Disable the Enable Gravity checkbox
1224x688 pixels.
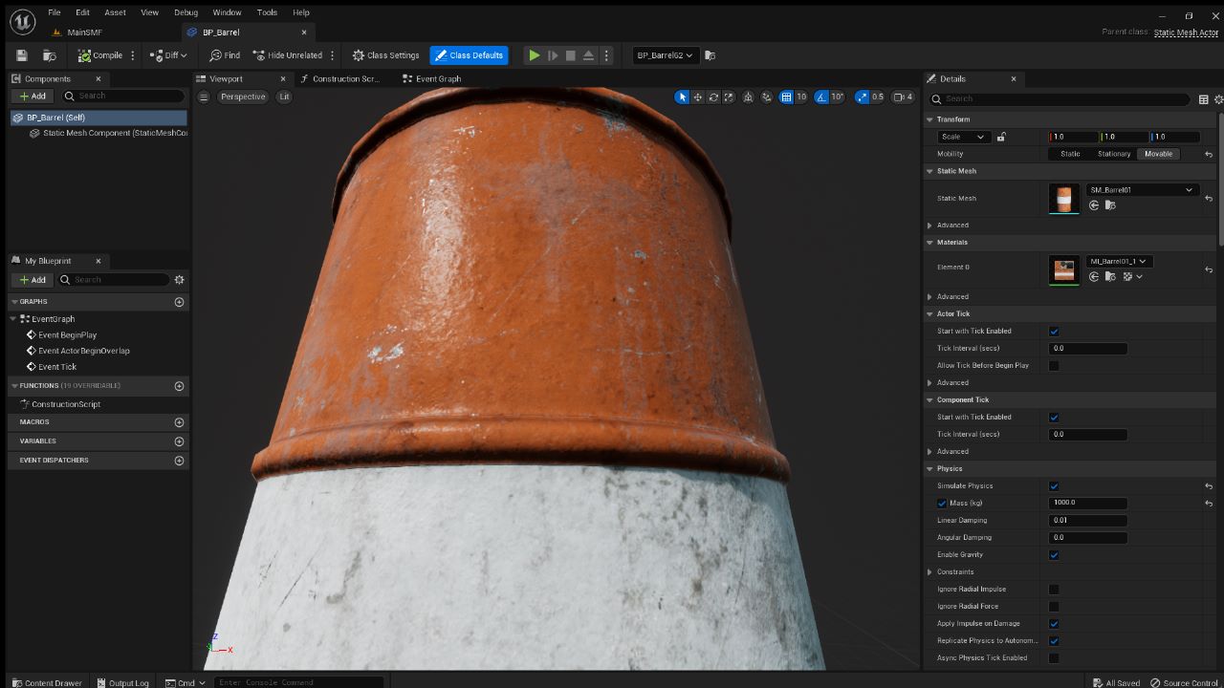coord(1054,555)
